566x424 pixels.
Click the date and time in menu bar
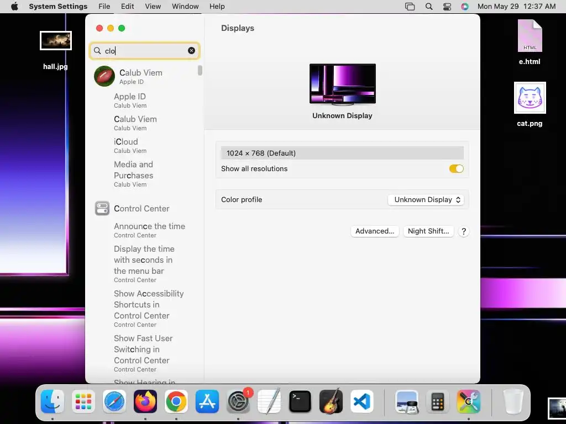pos(517,7)
